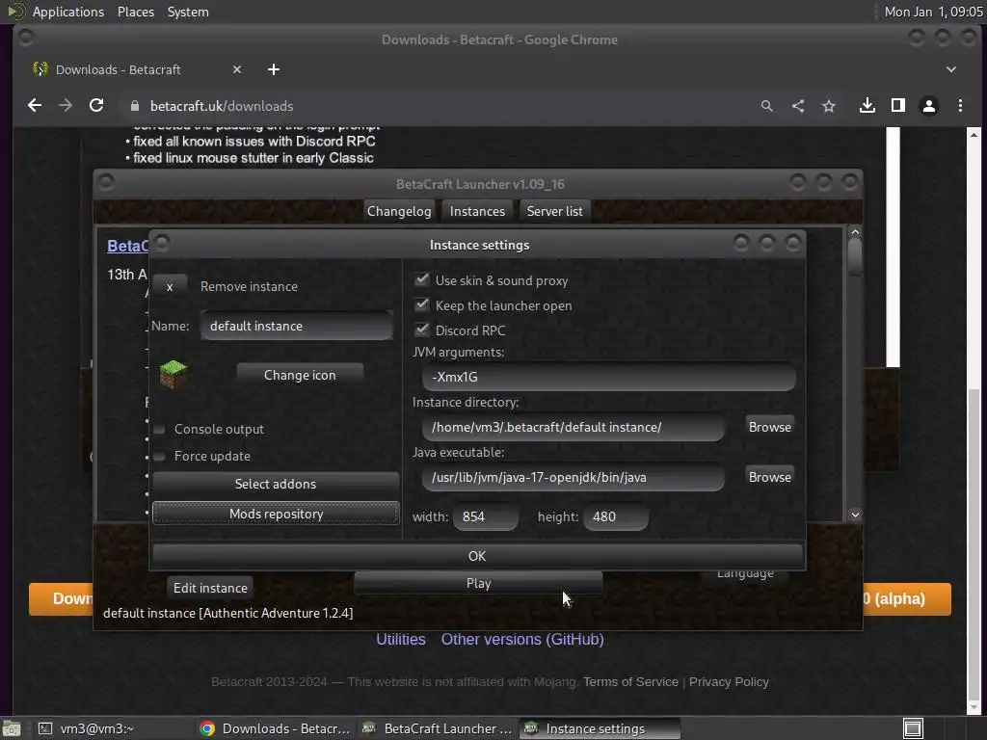Open Other versions (GitHub) link
The image size is (987, 740).
(522, 640)
